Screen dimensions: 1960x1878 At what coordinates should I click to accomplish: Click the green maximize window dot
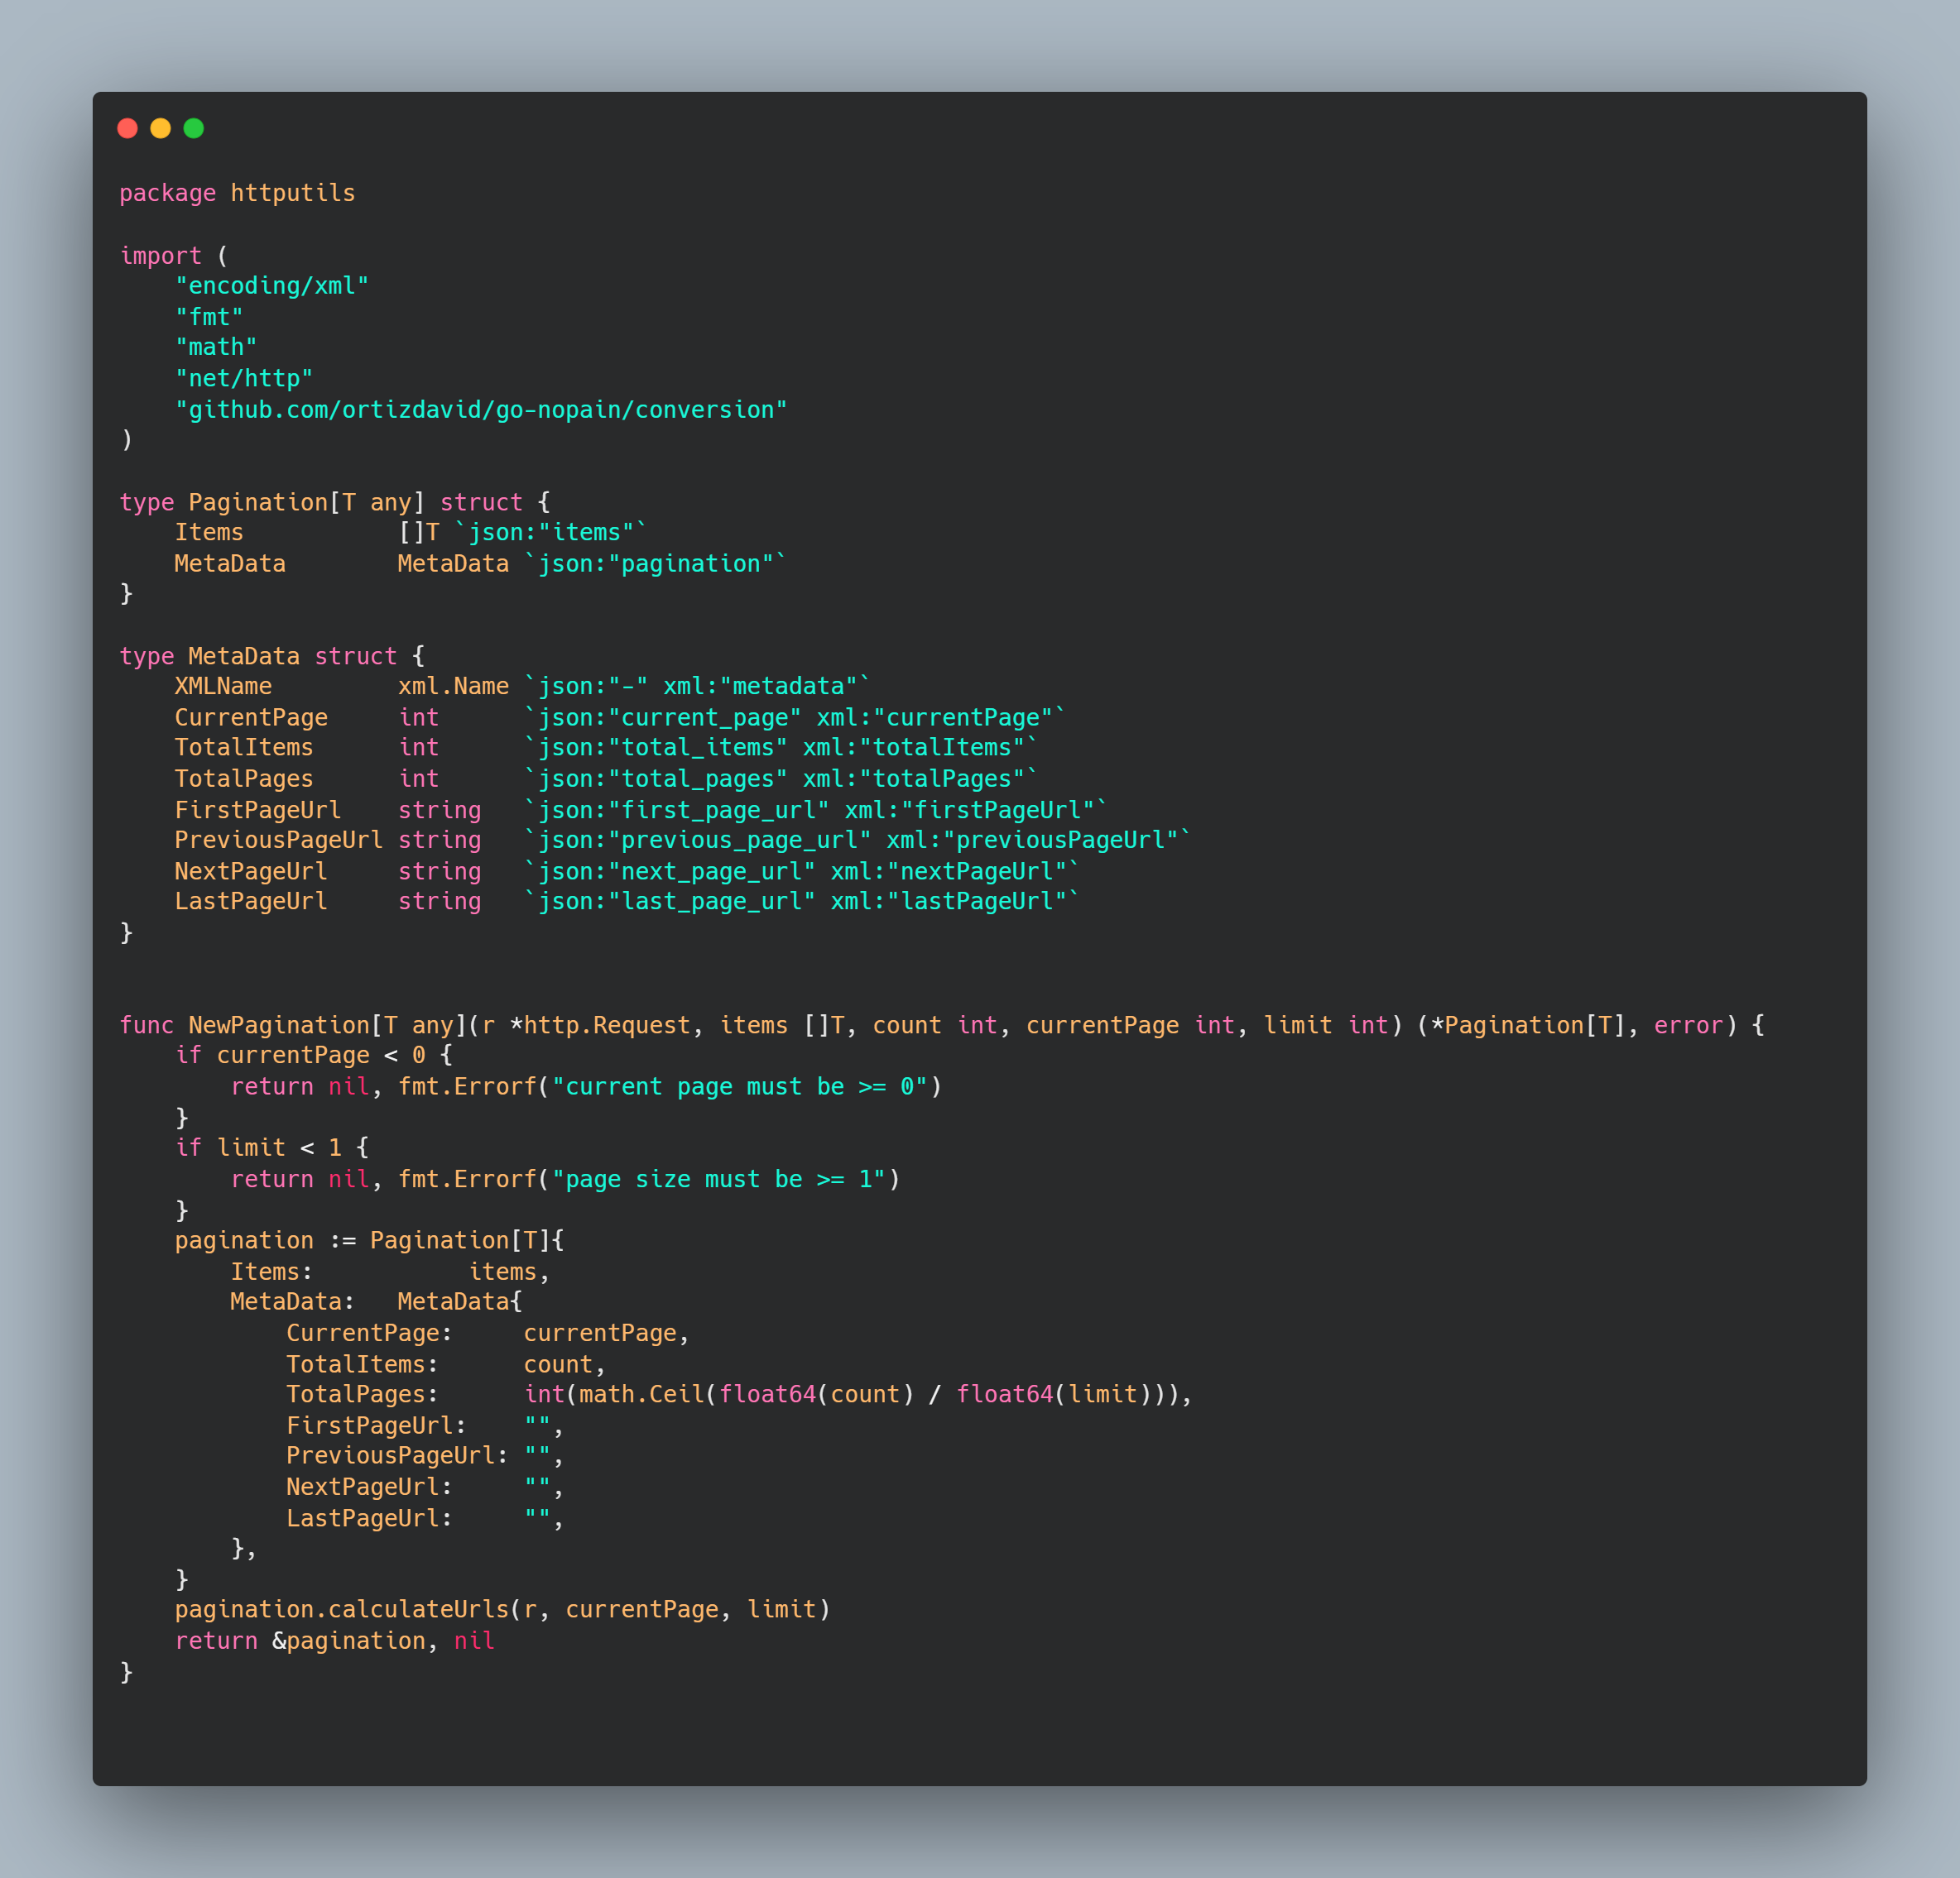[x=194, y=128]
